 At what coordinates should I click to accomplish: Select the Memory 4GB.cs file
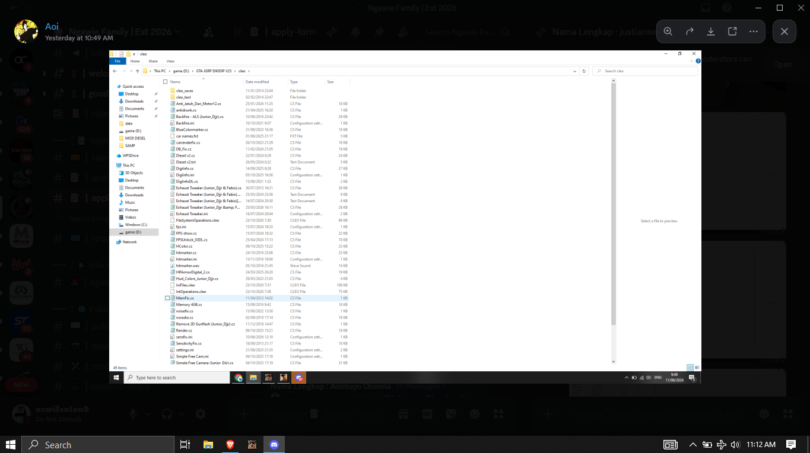tap(188, 305)
